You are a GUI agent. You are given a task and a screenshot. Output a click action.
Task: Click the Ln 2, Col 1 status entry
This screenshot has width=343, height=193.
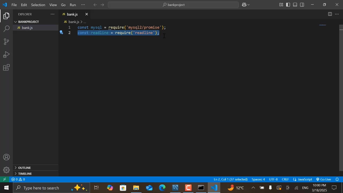pos(230,179)
